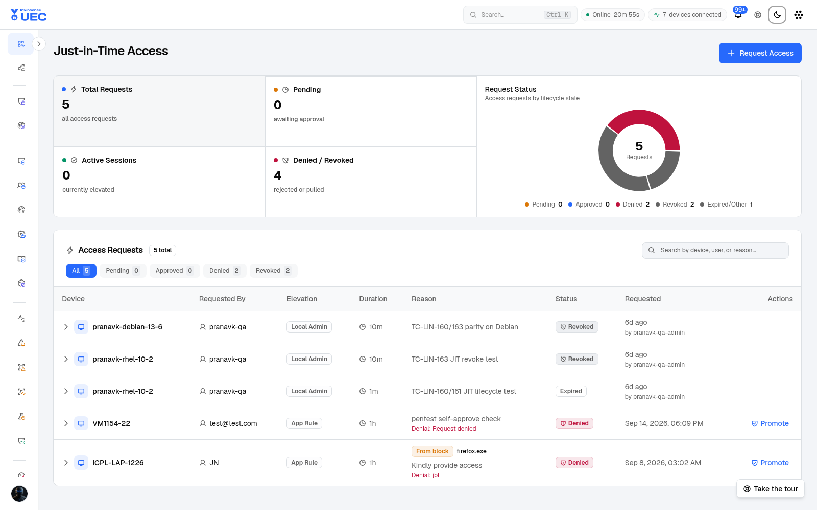The image size is (817, 510).
Task: Promote the VM1154-22 denied request
Action: 770,423
